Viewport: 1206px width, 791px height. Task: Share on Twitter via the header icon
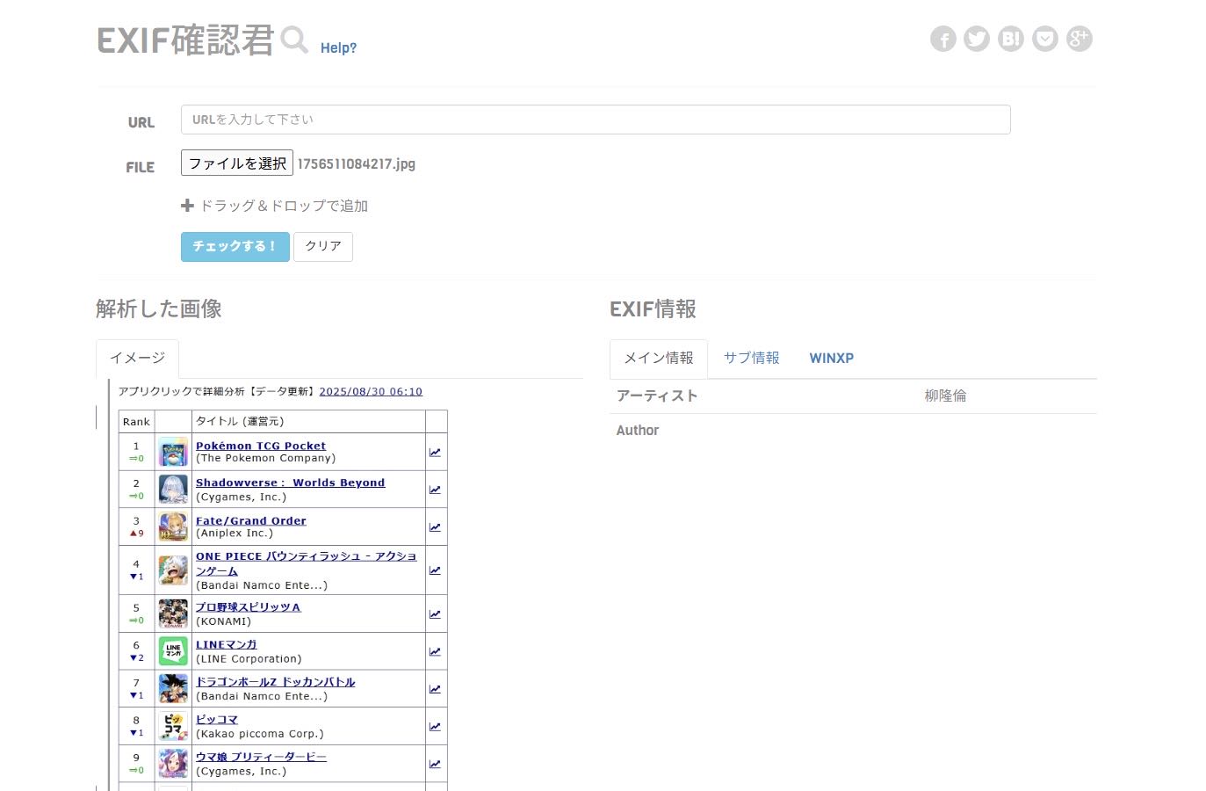pyautogui.click(x=977, y=39)
